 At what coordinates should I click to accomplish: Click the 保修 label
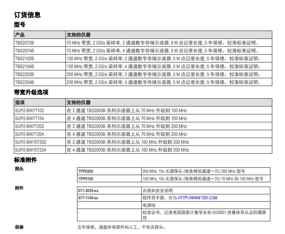(19, 227)
